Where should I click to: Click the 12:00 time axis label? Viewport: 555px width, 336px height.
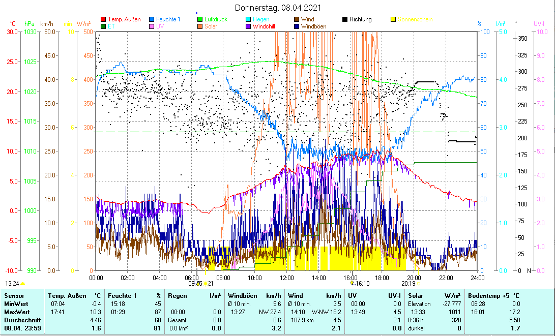coord(286,278)
